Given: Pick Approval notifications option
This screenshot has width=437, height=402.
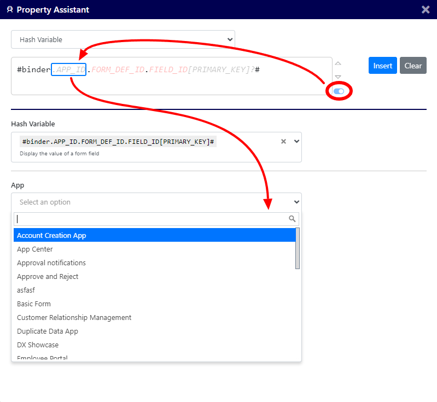Looking at the screenshot, I should [51, 263].
